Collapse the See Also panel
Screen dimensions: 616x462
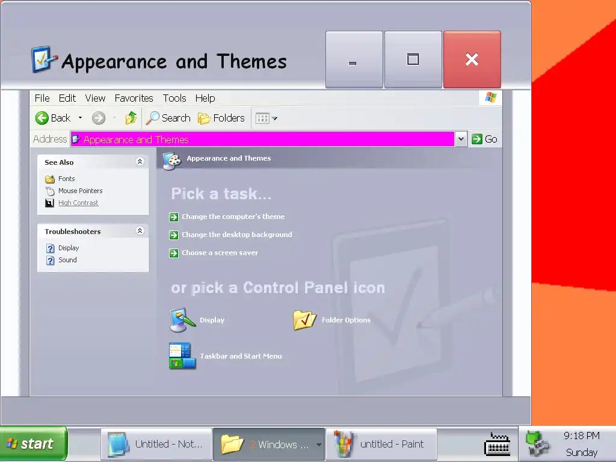pyautogui.click(x=140, y=161)
